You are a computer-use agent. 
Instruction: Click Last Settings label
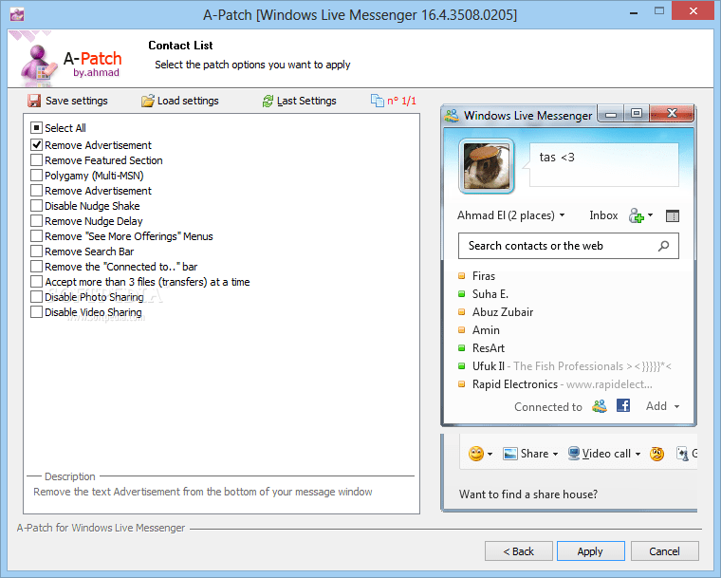[x=306, y=101]
